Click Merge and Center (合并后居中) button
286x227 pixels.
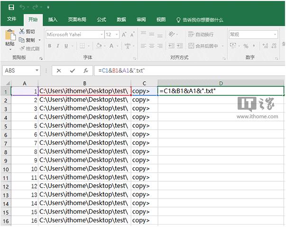(203, 46)
